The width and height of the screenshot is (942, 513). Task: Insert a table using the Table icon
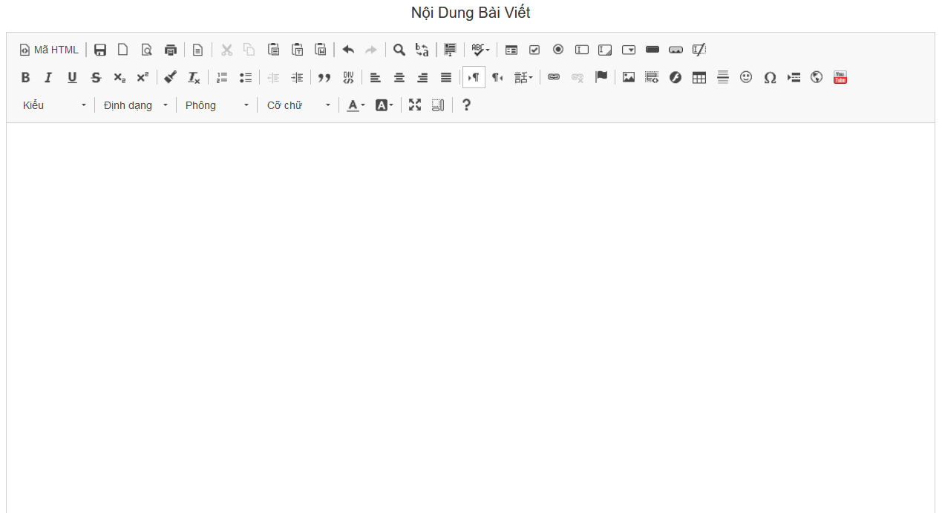pos(699,77)
